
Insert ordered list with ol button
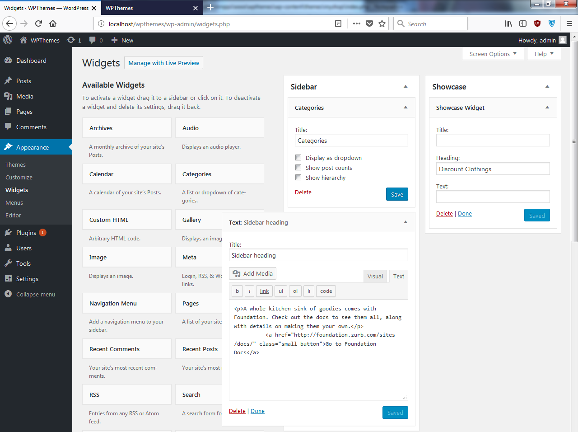coord(295,291)
